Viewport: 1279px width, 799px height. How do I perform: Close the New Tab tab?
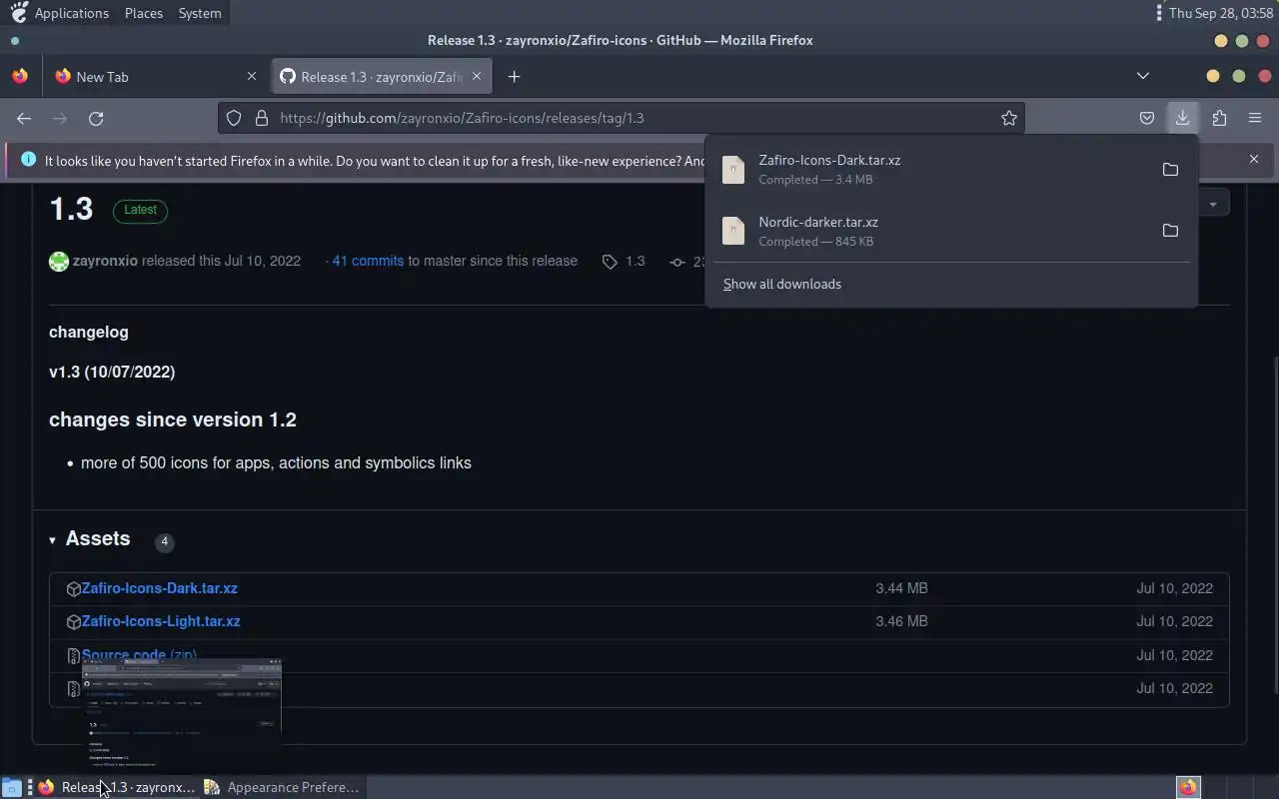(252, 76)
